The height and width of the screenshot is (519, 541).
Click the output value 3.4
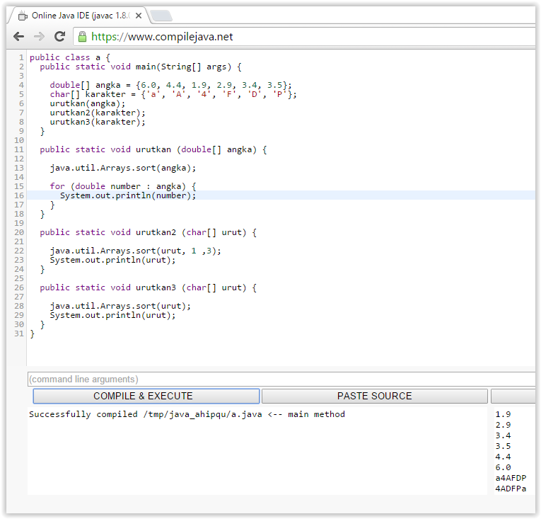click(x=503, y=435)
